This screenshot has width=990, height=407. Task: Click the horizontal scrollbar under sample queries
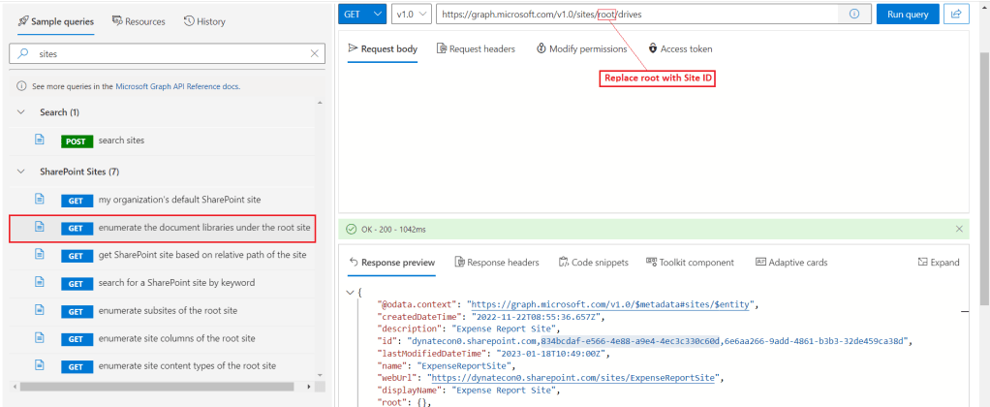coord(155,387)
